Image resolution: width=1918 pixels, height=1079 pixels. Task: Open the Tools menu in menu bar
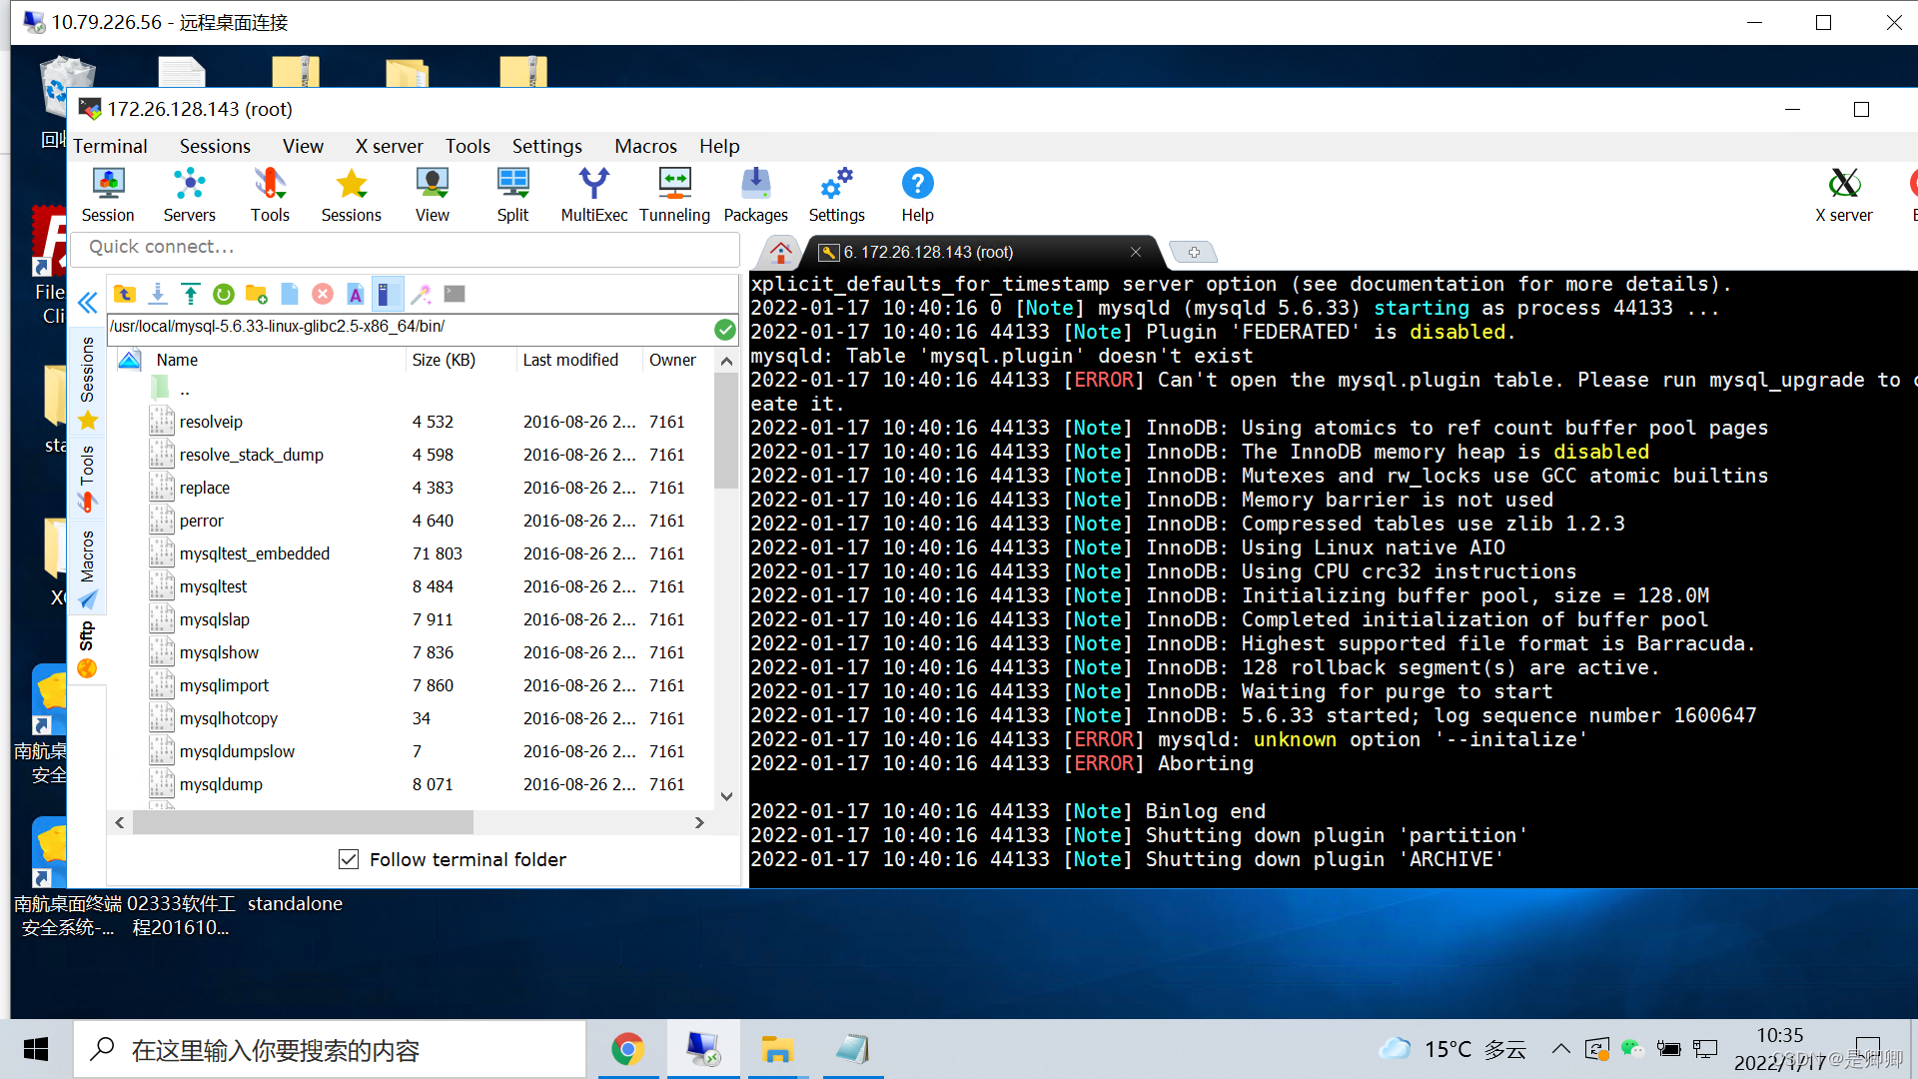468,146
